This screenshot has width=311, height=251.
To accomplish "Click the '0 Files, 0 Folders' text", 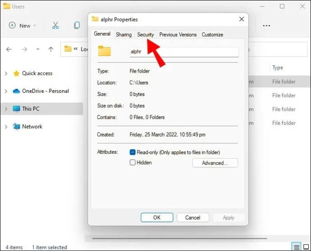I will coord(147,117).
